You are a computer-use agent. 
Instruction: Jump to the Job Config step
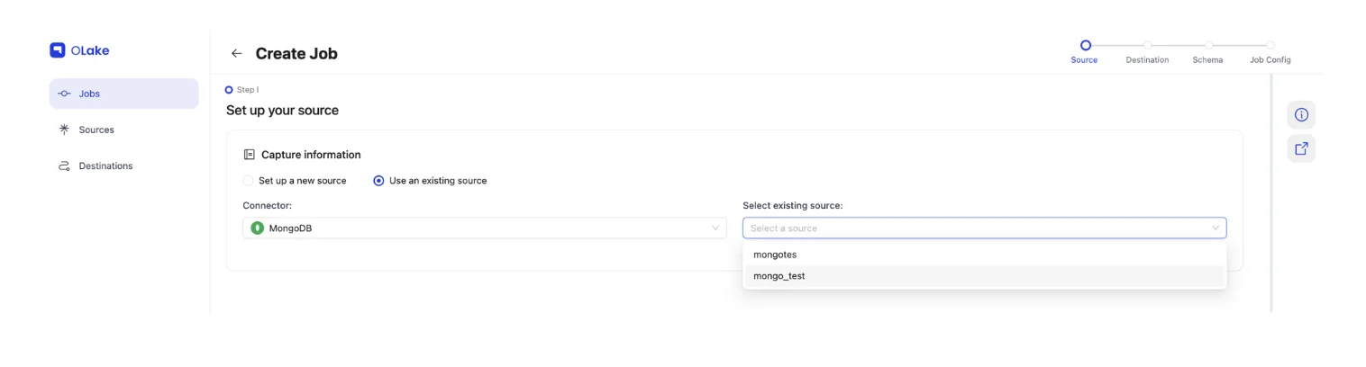point(1270,45)
